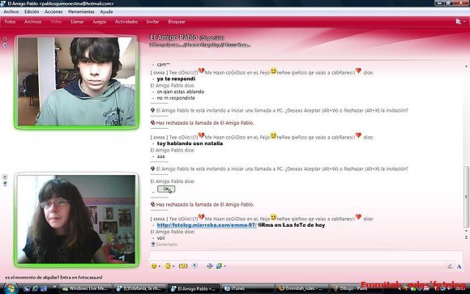Screen dimensions: 470x294
Task: Click Pablo's personal message under his name
Action: pyautogui.click(x=200, y=45)
